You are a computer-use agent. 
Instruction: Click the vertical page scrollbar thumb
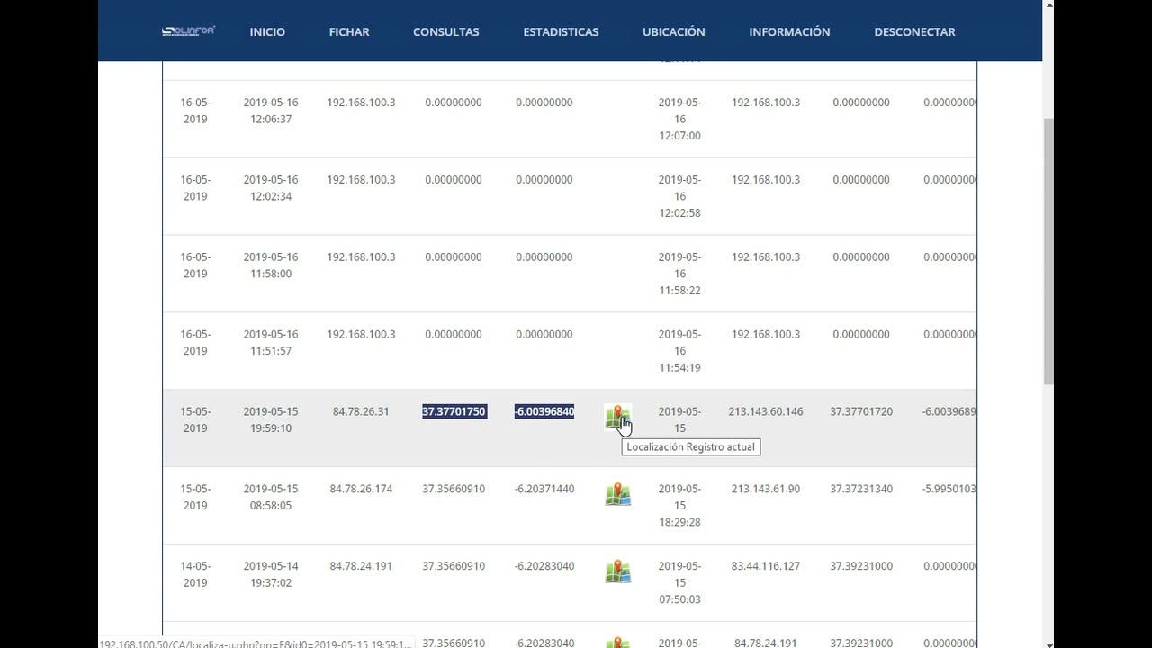(1048, 250)
